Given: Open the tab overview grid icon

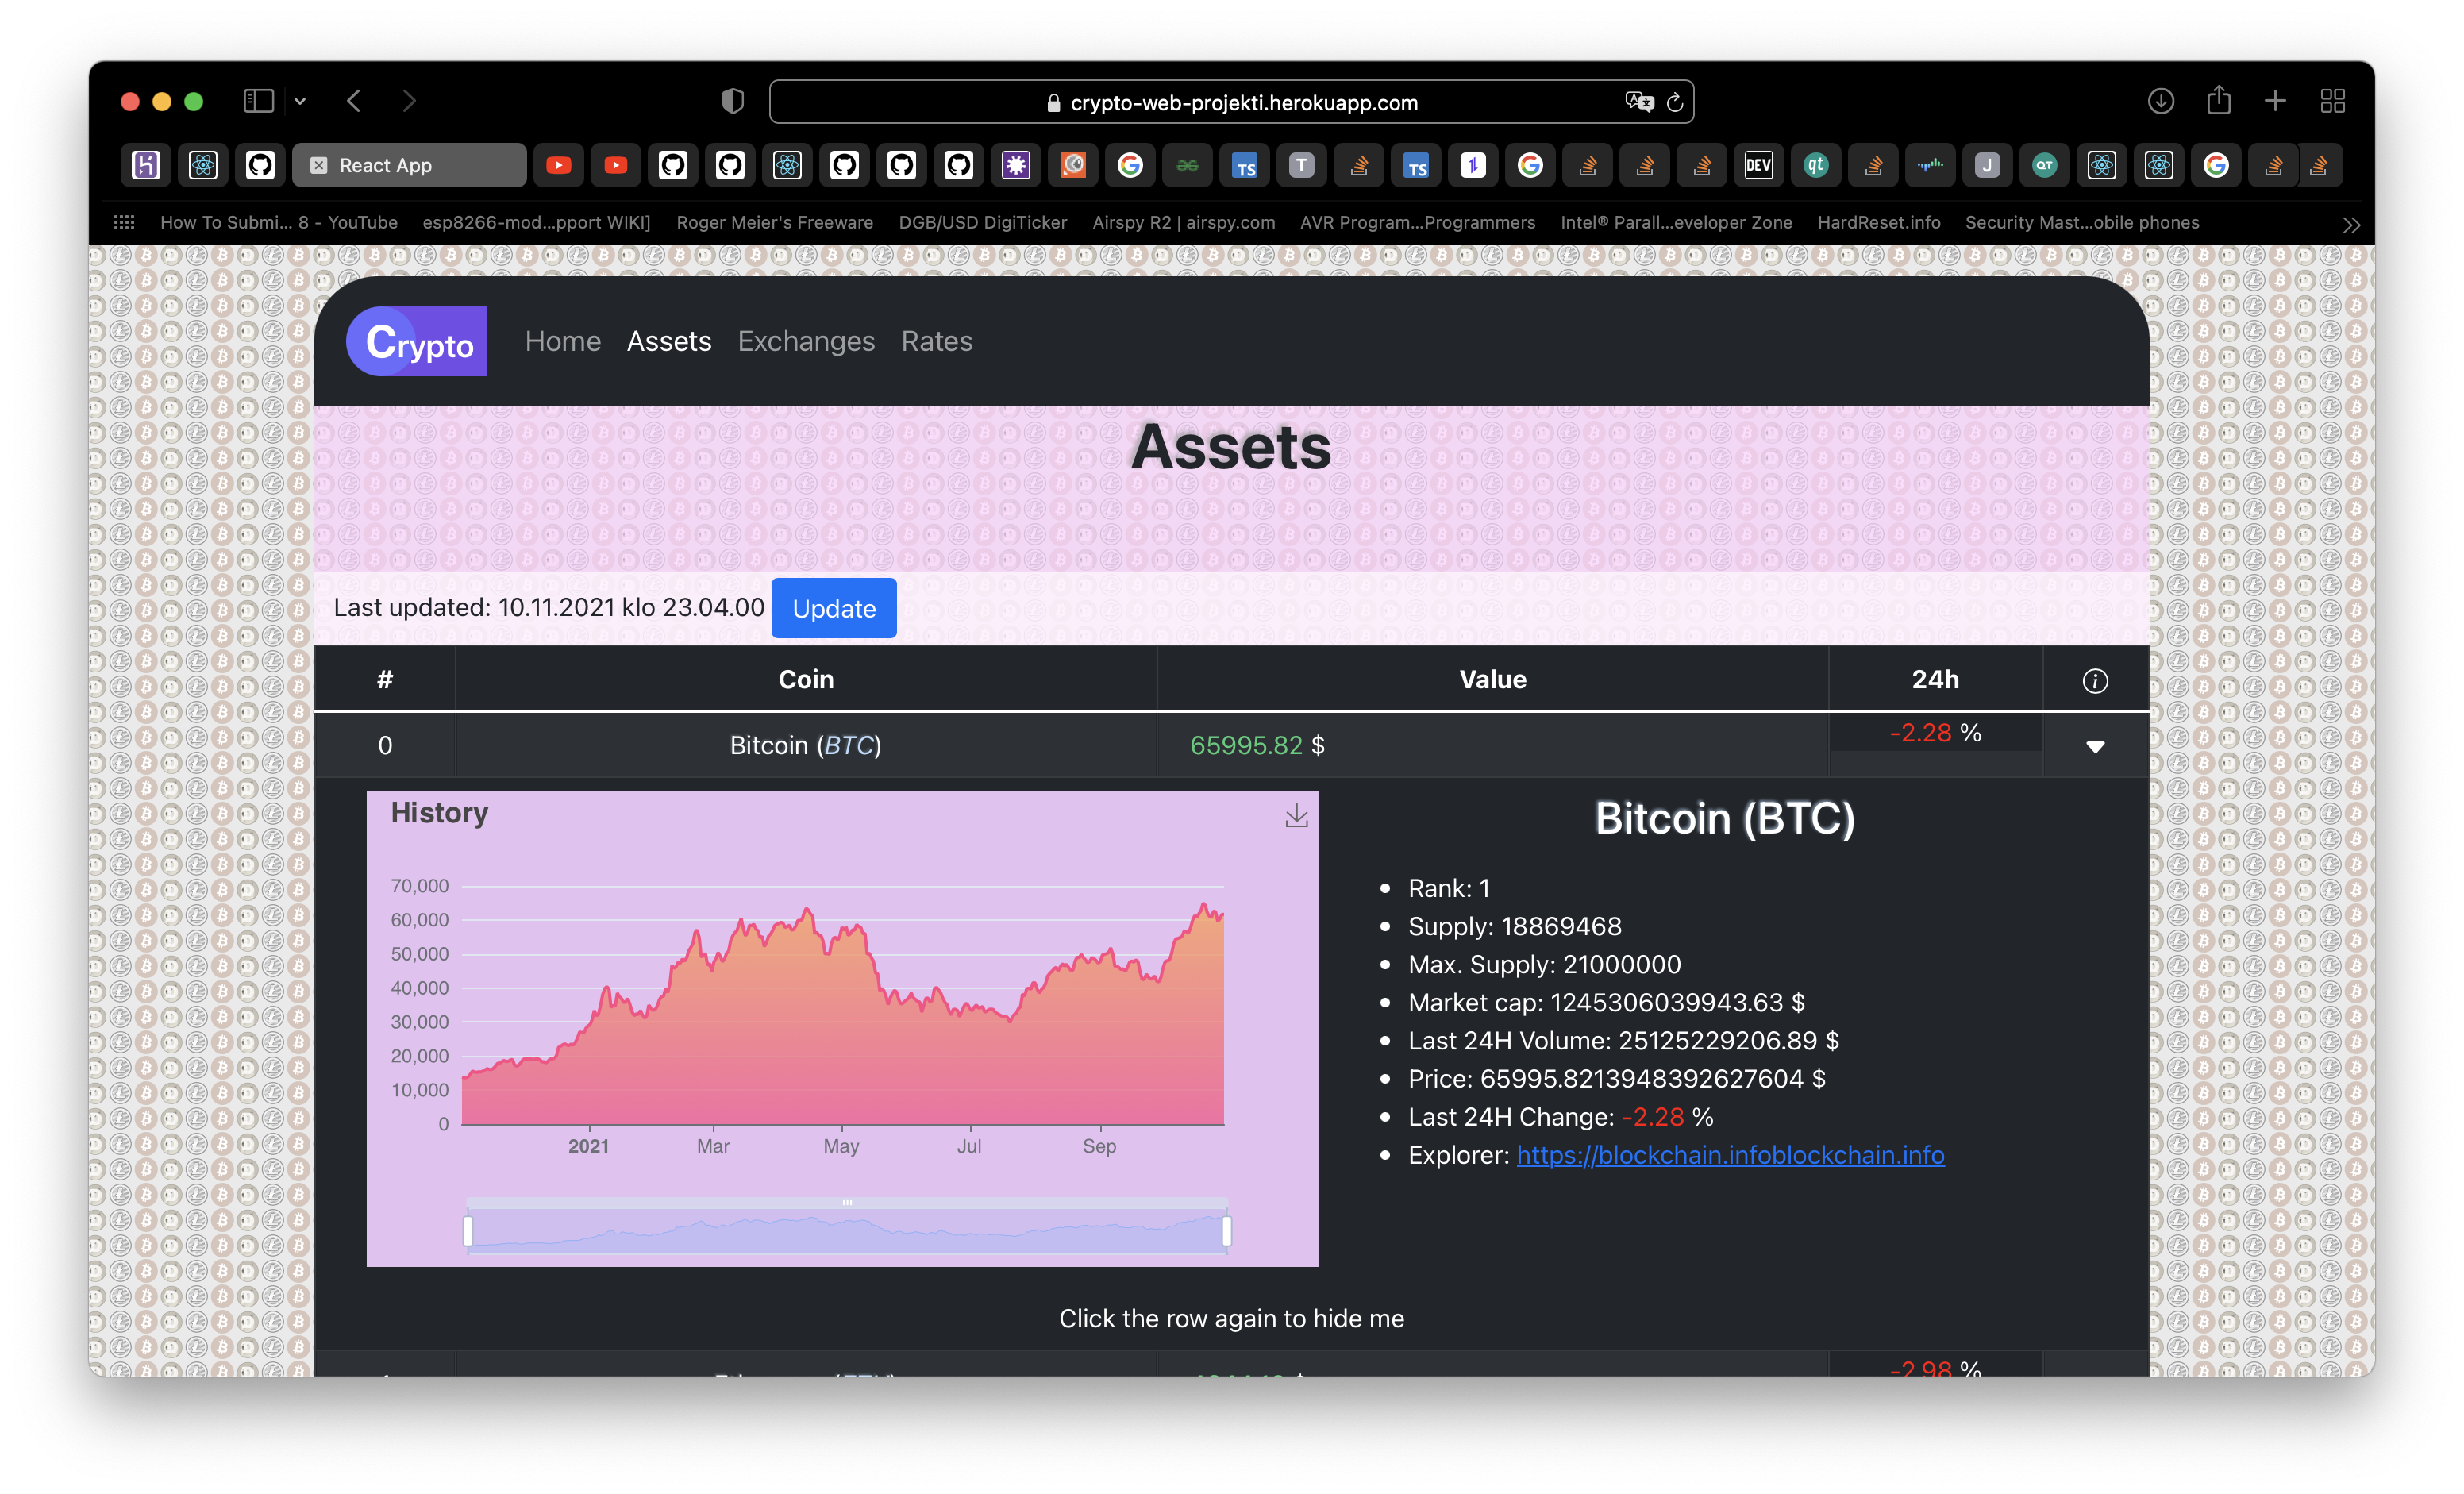Looking at the screenshot, I should (x=2332, y=101).
